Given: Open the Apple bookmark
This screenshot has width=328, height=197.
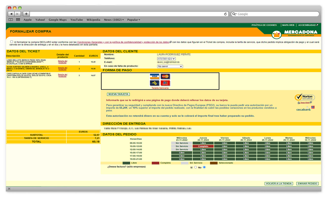Looking at the screenshot, I should pos(28,20).
